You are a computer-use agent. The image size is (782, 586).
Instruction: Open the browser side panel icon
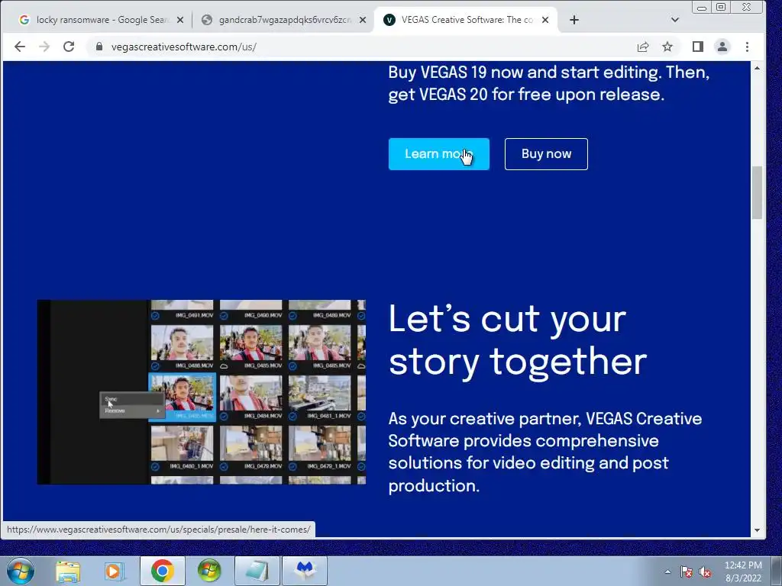[x=698, y=47]
